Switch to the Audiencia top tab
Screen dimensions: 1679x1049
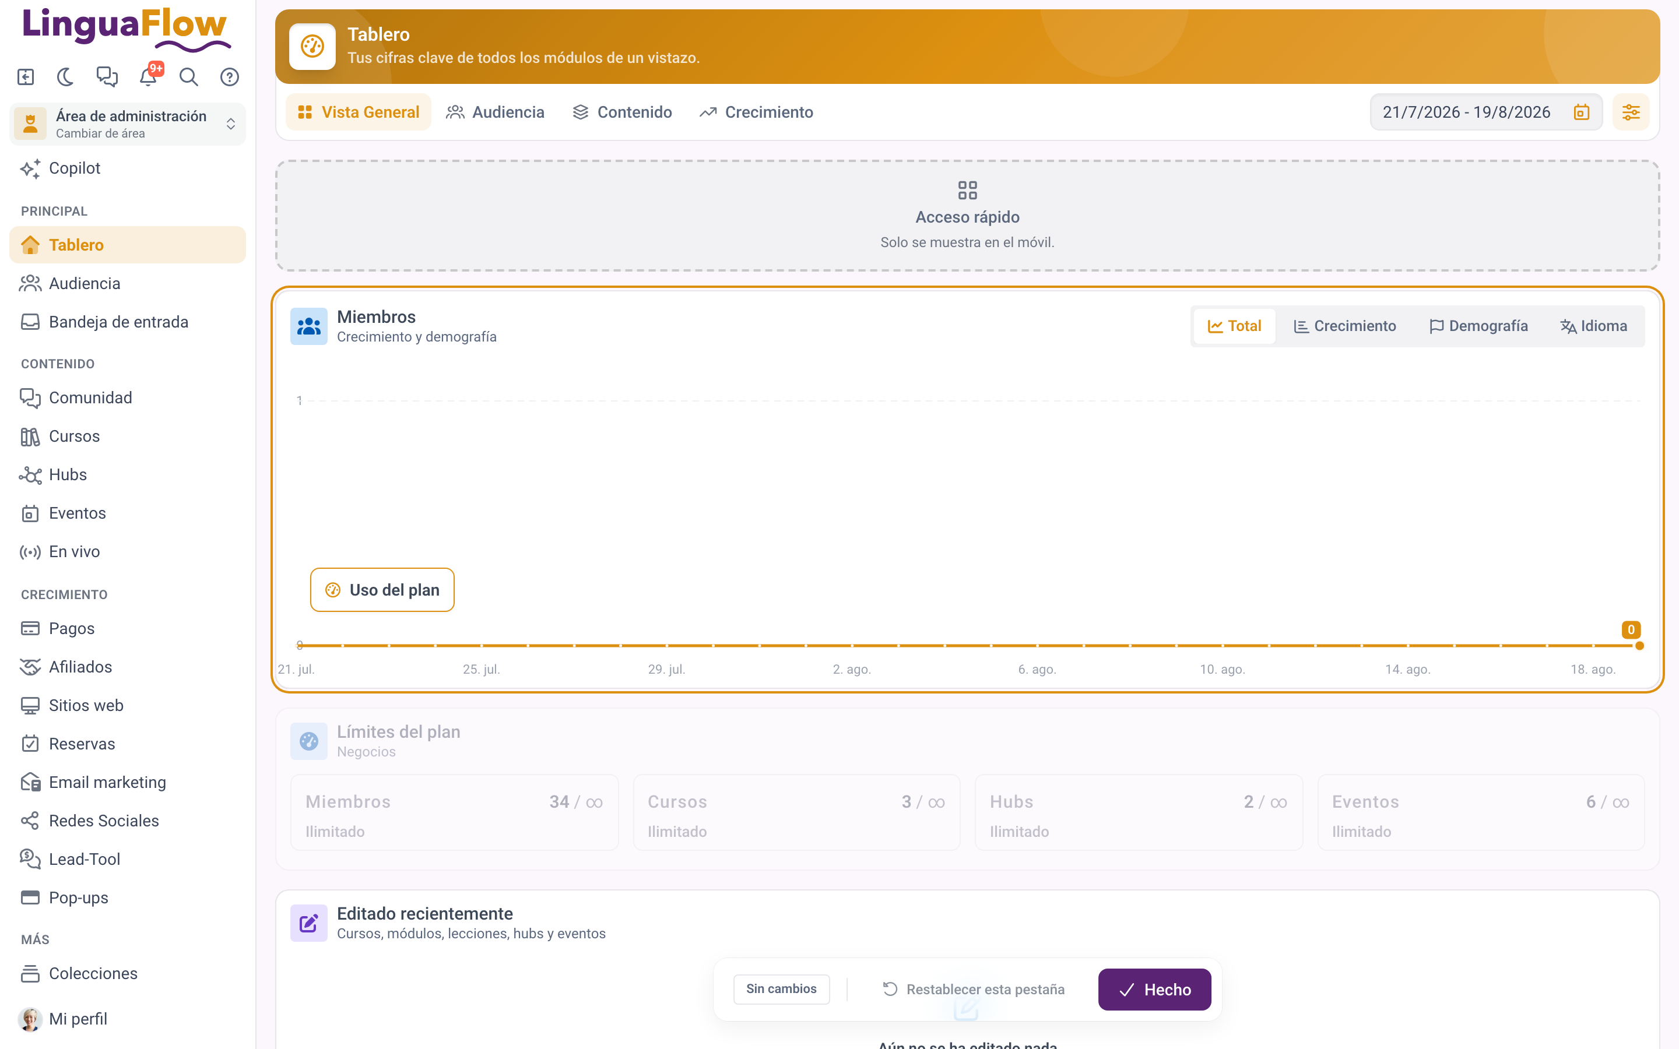coord(495,112)
